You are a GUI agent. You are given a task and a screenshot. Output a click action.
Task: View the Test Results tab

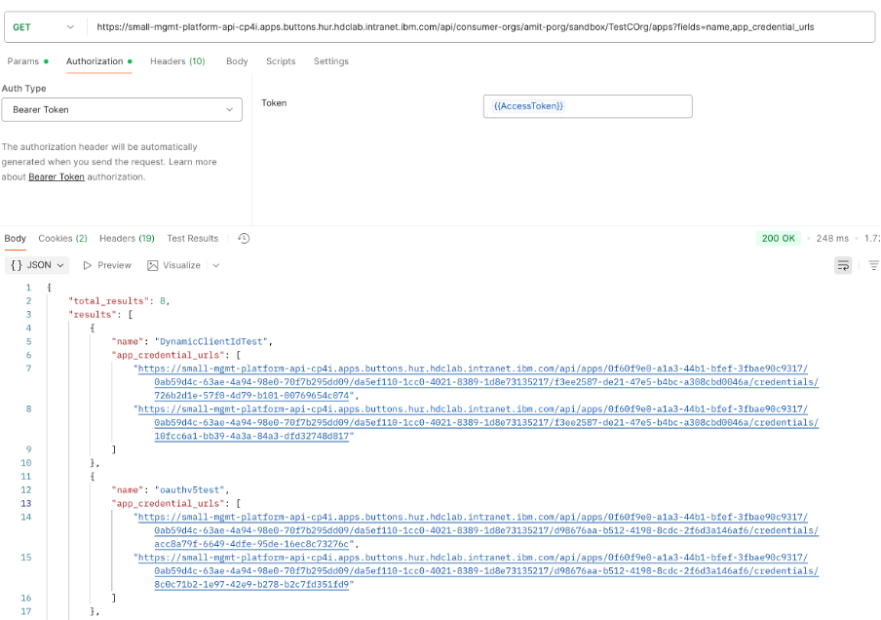coord(192,239)
